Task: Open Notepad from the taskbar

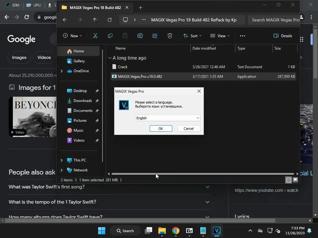Action: [203, 231]
